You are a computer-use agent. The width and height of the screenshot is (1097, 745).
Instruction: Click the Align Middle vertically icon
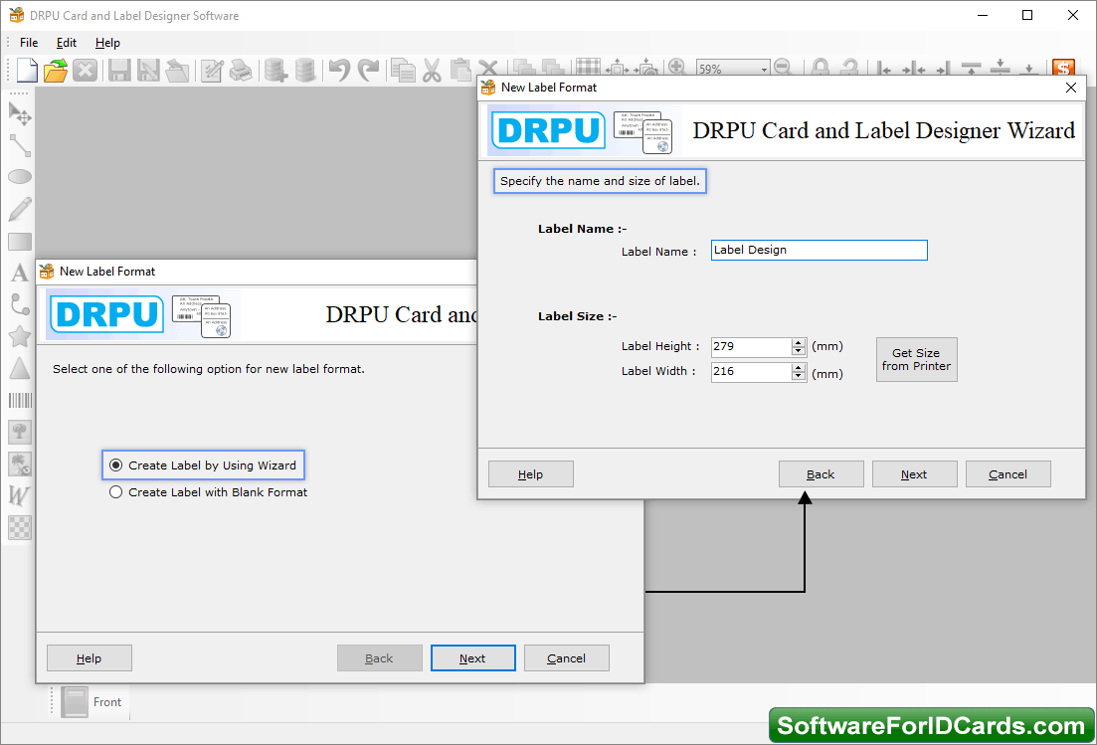[x=1001, y=68]
